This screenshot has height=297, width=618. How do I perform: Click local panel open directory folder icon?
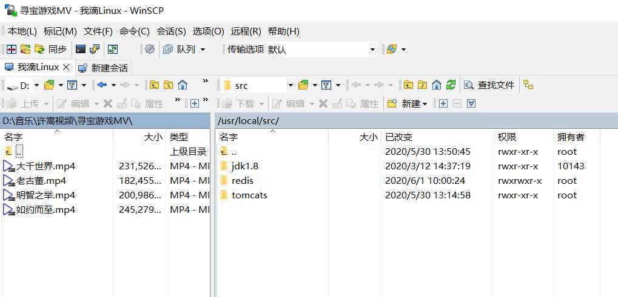click(49, 85)
